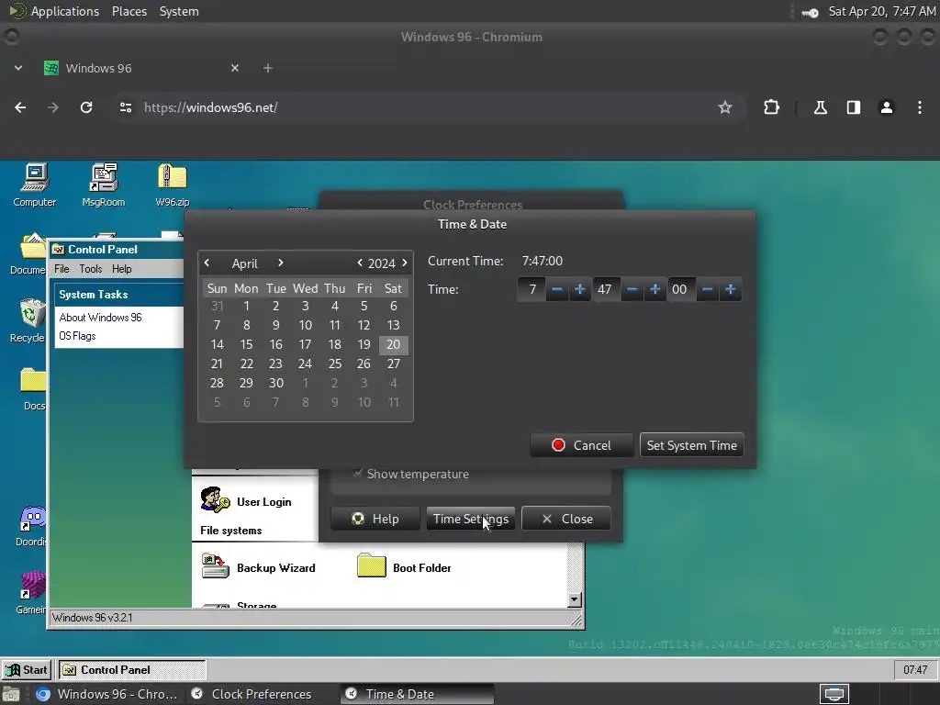
Task: Close the Windows 96 browser tab
Action: pyautogui.click(x=235, y=68)
